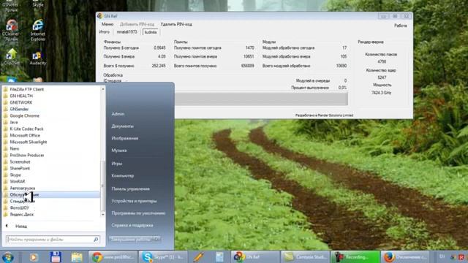The image size is (468, 263).
Task: Click the pencil taskbar icon
Action: click(198, 257)
